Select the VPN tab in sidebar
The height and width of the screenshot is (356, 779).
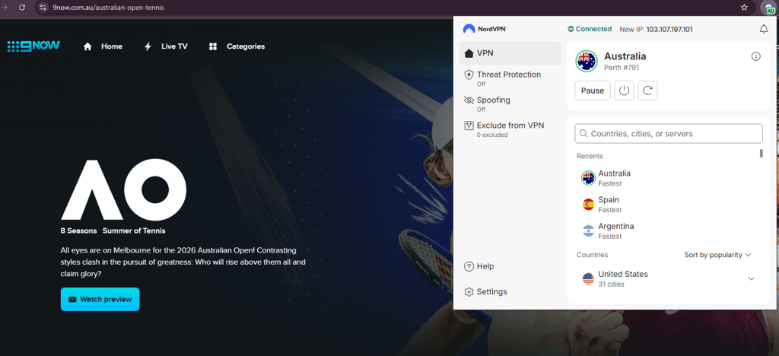coord(510,53)
